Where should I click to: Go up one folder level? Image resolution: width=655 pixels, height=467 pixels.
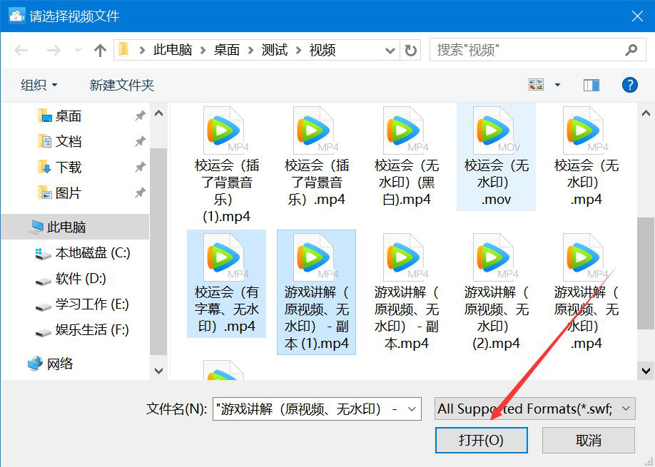[100, 51]
